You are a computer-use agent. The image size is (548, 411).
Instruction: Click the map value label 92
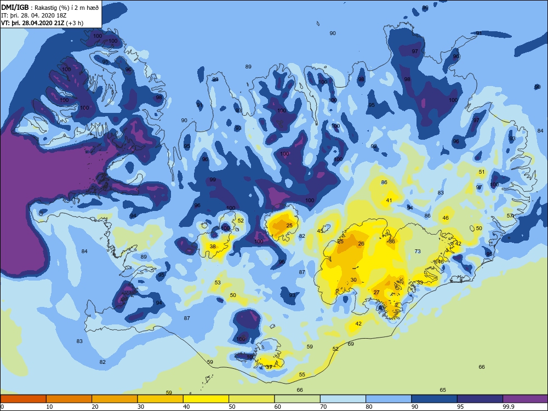(x=374, y=146)
